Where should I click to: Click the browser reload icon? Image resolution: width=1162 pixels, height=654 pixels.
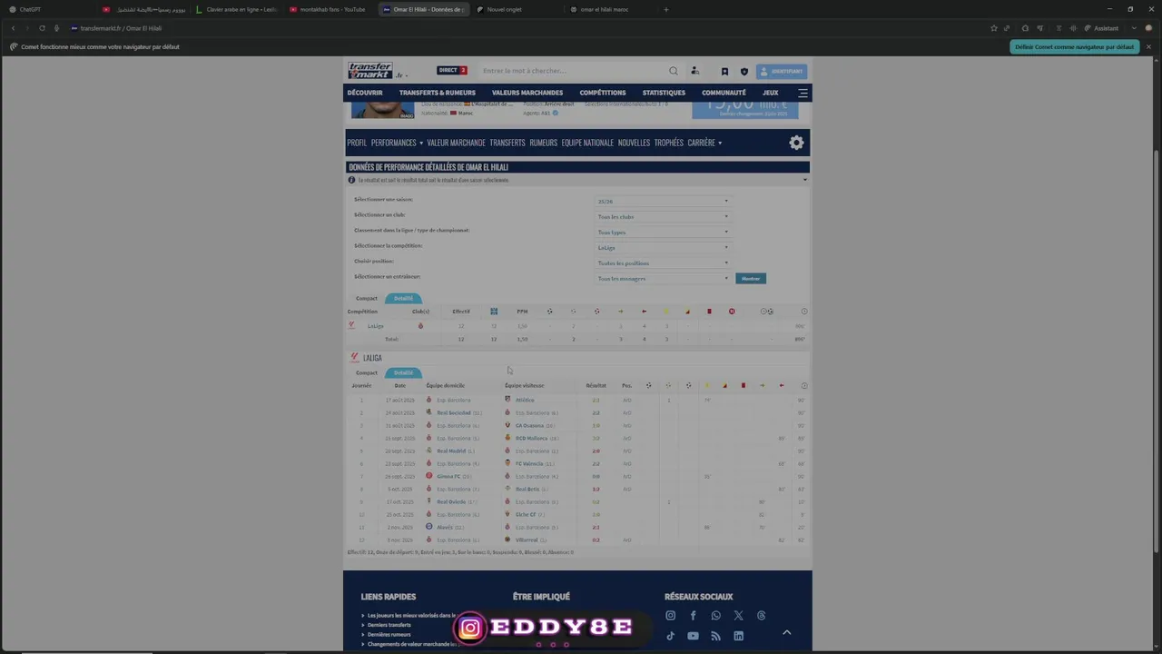(x=42, y=28)
